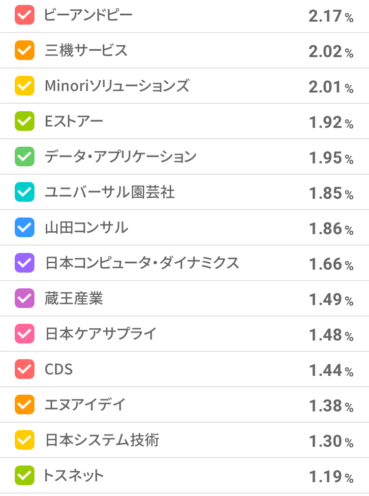Image resolution: width=369 pixels, height=496 pixels.
Task: Open the 山田コンサル holding entry
Action: [86, 227]
